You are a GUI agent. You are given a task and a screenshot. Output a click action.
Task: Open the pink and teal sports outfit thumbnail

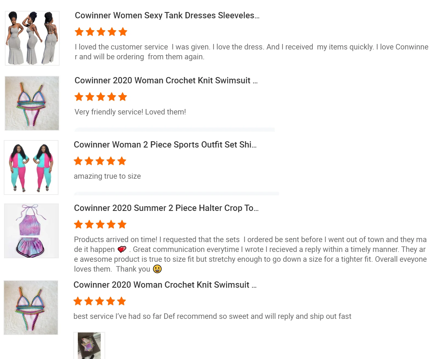click(31, 167)
